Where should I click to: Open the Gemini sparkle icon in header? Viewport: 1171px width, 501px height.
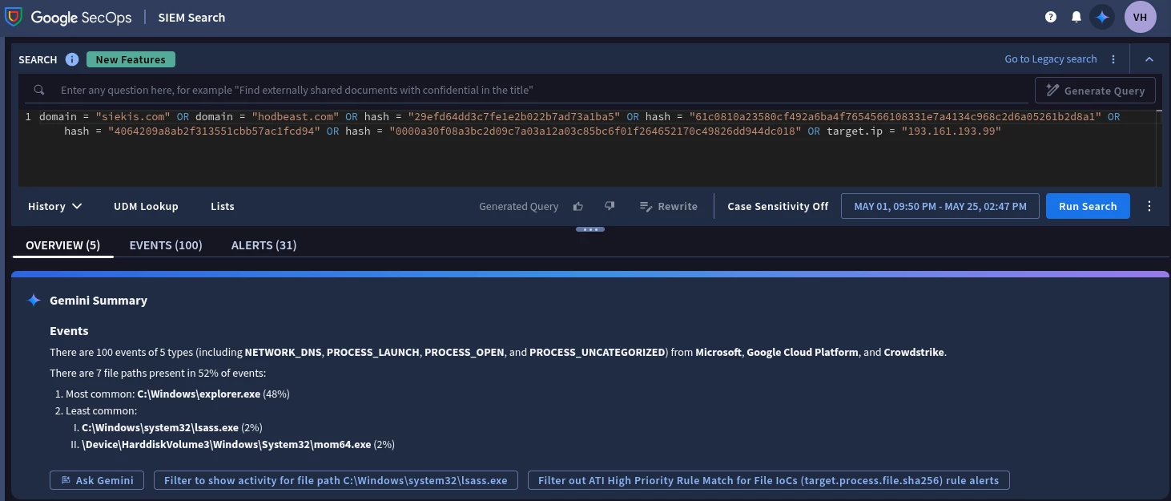(x=1102, y=17)
